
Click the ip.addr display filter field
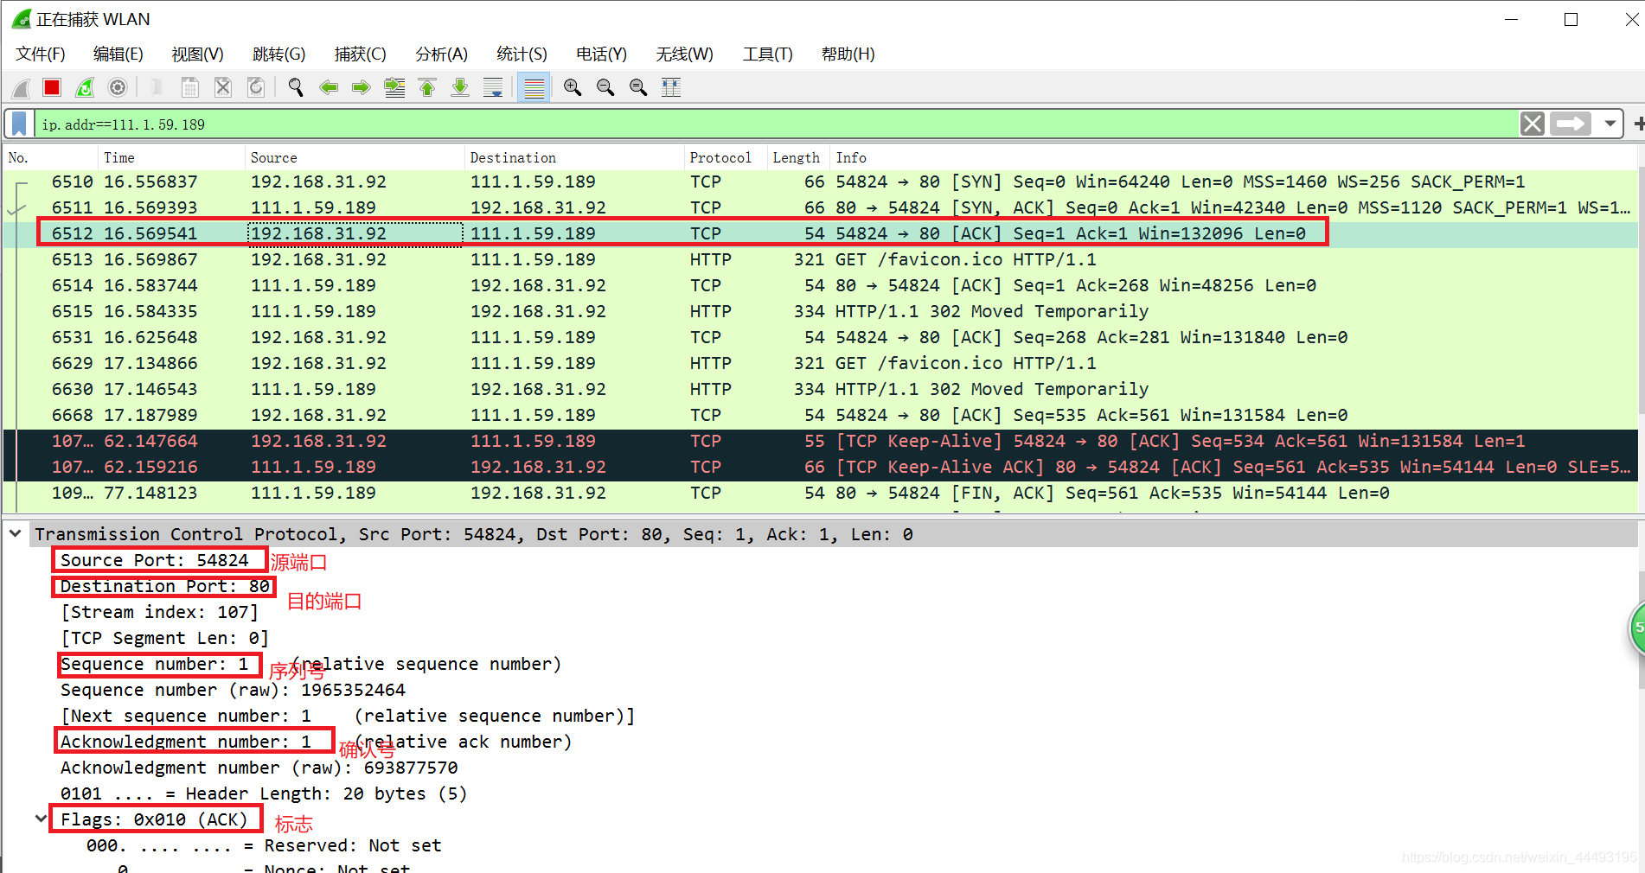[x=692, y=124]
